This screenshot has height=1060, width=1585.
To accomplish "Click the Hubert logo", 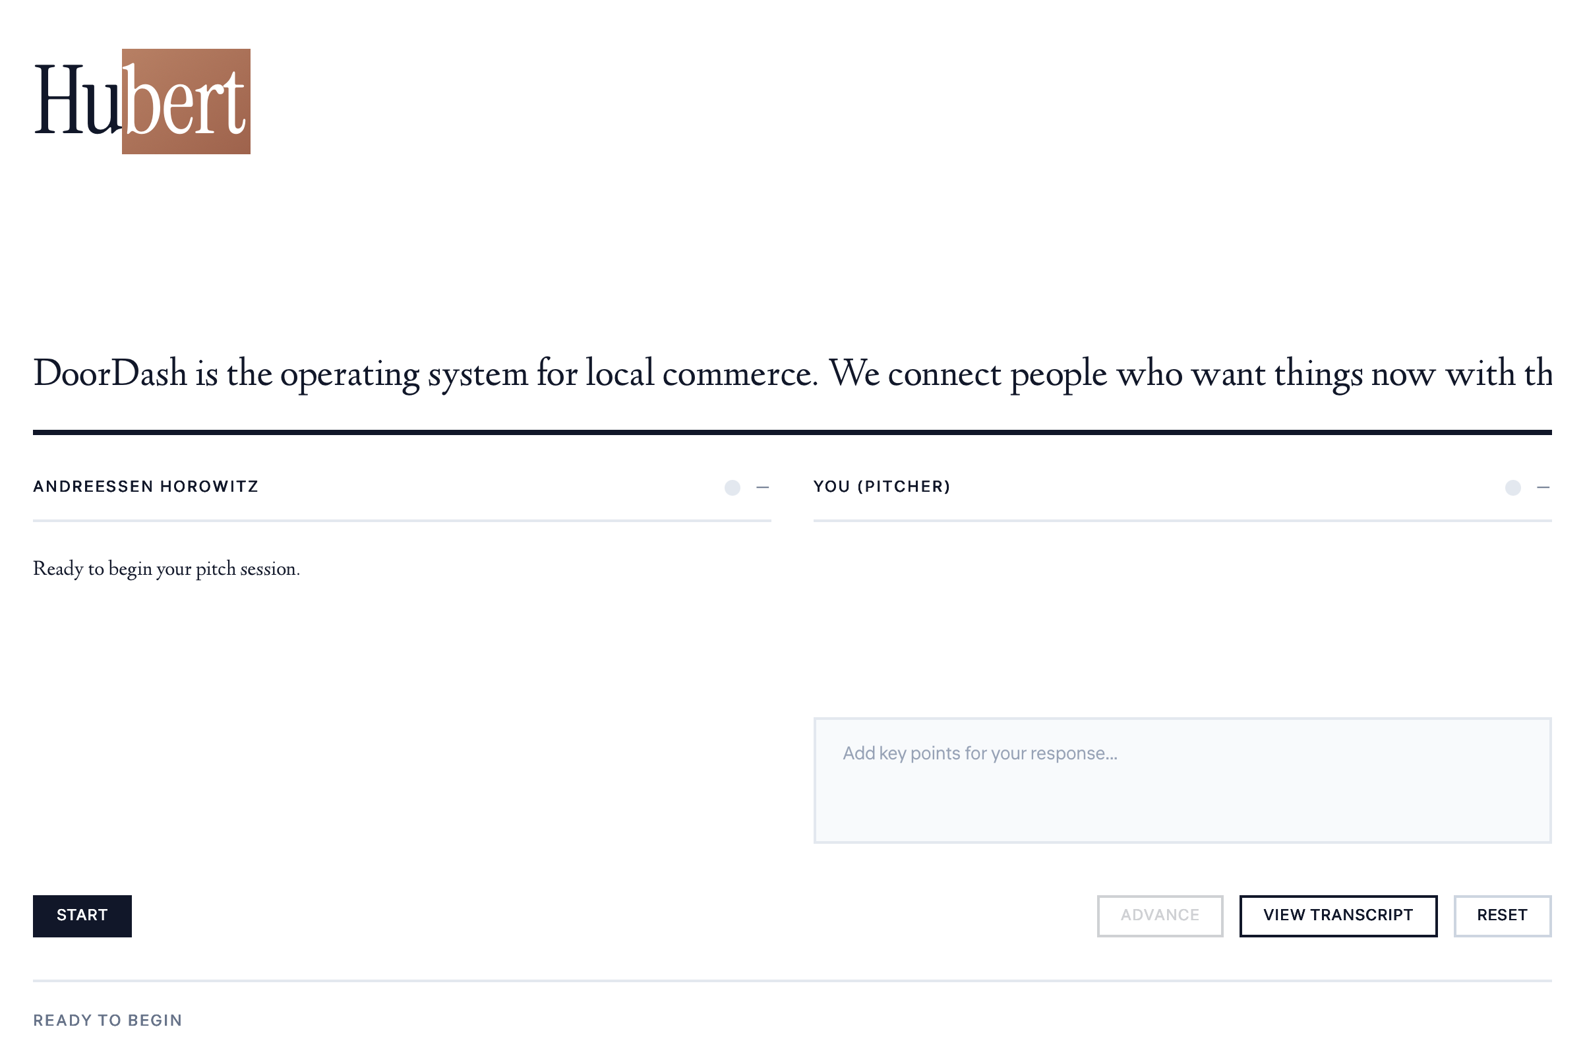I will (142, 102).
